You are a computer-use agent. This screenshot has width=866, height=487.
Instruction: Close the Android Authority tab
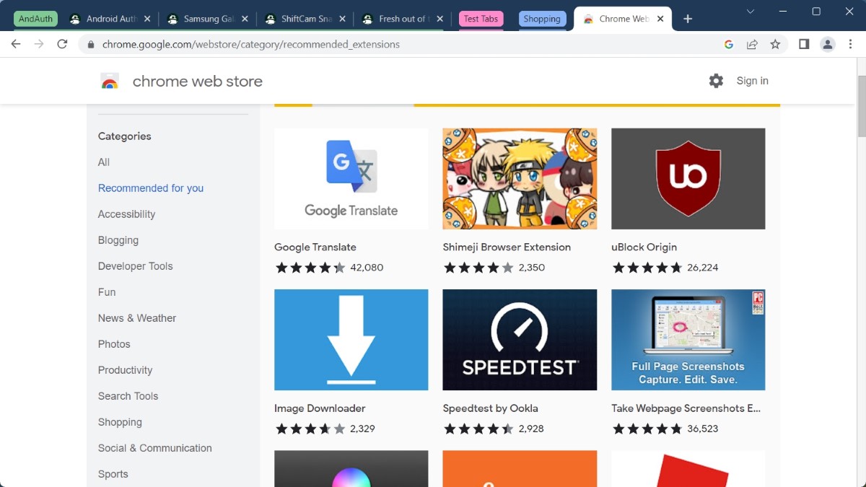click(x=147, y=19)
